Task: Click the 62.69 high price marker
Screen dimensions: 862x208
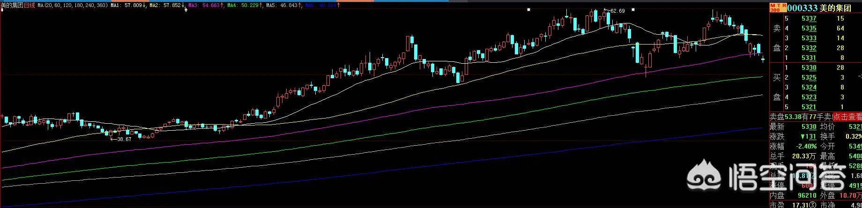Action: (x=616, y=11)
